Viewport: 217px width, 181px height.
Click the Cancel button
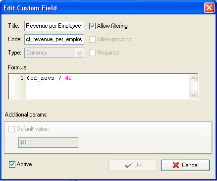coord(185,165)
